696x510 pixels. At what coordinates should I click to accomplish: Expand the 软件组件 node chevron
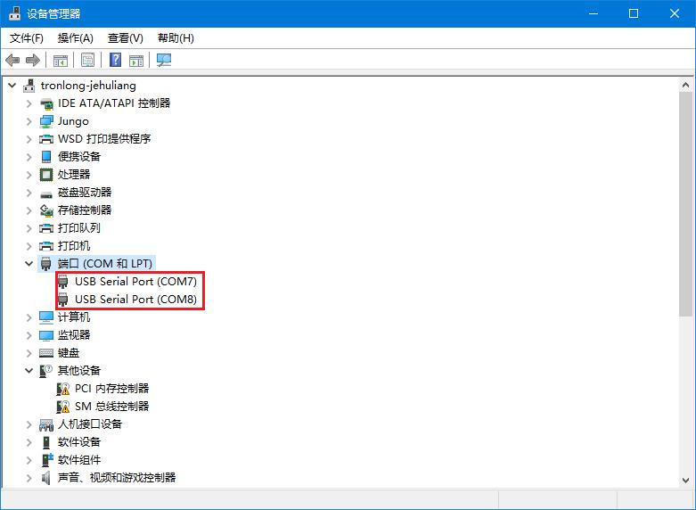[x=29, y=460]
